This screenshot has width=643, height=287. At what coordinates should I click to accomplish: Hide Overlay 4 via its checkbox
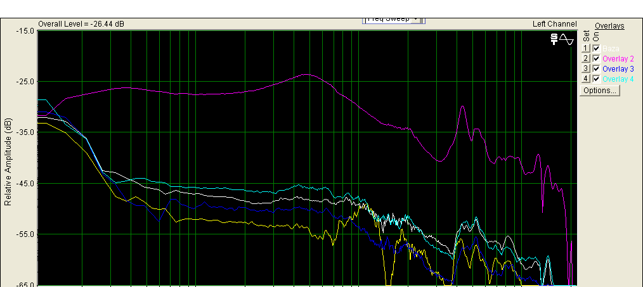596,79
